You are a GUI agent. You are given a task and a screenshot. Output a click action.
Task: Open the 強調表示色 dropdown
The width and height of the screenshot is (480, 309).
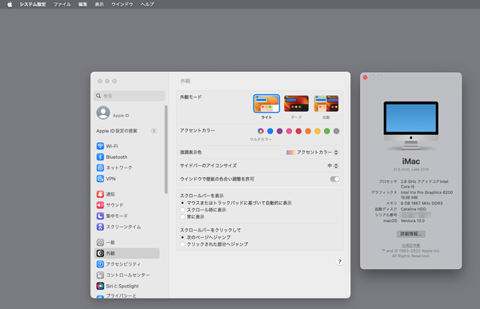312,153
